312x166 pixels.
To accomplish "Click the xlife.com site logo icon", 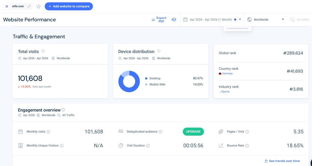I will 7,6.
